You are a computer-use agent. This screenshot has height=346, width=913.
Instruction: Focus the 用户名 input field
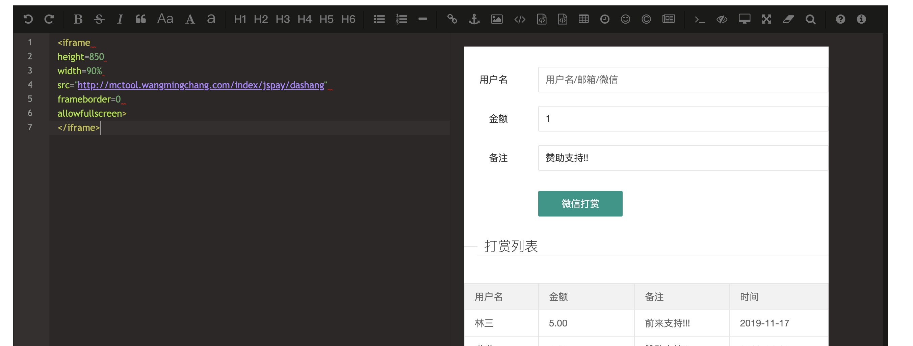[x=683, y=80]
